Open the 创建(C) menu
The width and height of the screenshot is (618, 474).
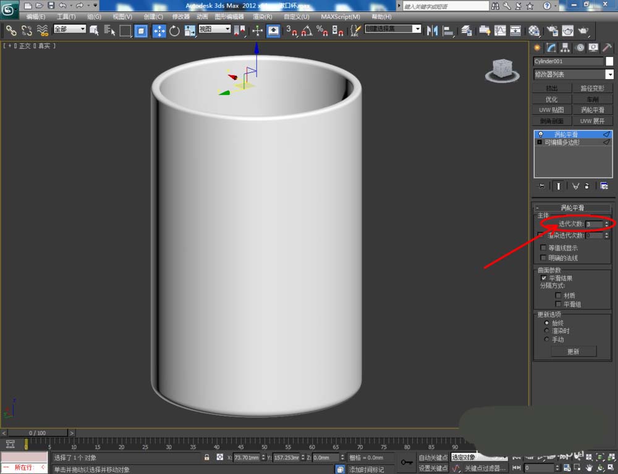tap(152, 17)
